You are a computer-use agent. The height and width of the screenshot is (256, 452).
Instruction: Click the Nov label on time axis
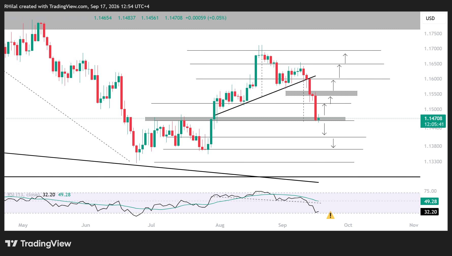click(x=414, y=225)
